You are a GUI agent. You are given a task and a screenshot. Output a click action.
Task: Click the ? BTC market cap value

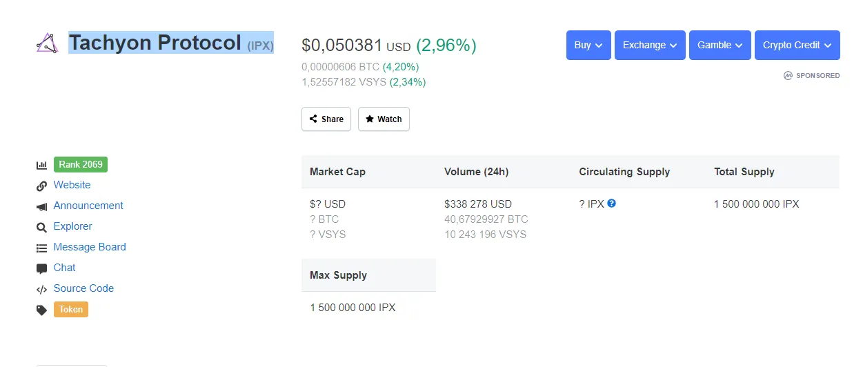coord(324,219)
